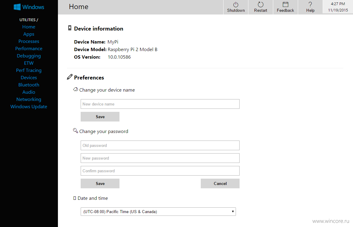Click the icon next to Date and time
353x227 pixels.
point(75,198)
